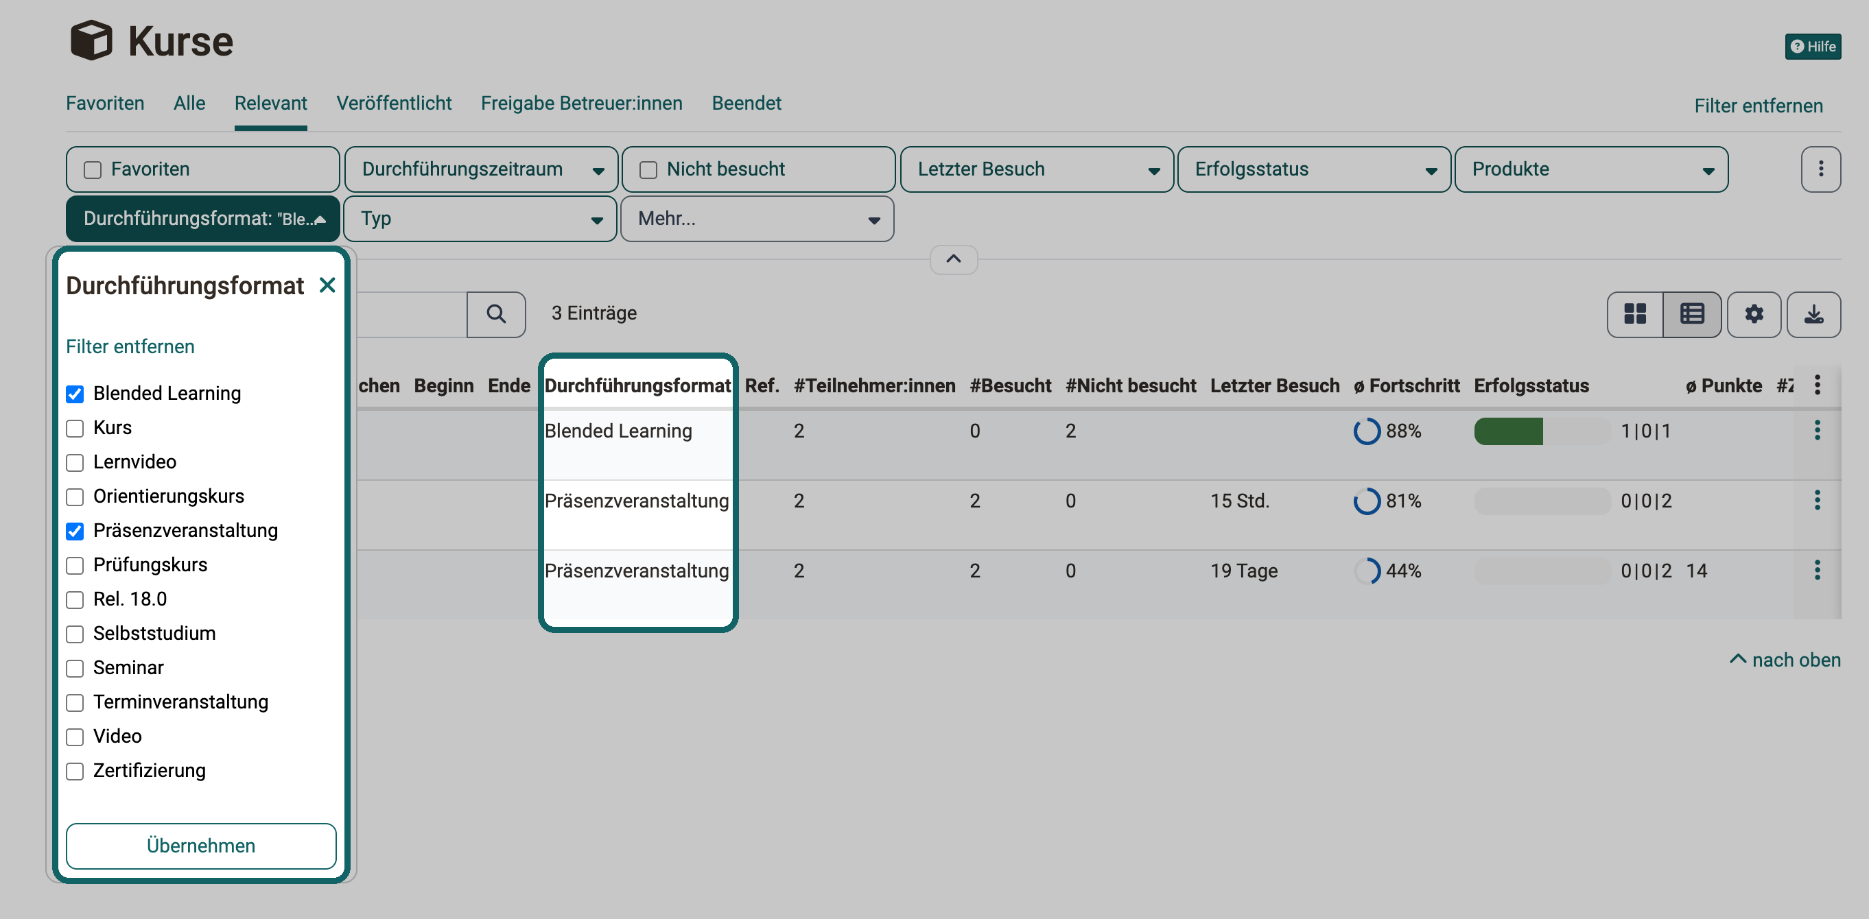Uncheck Präsenzveranstaltung format
The width and height of the screenshot is (1869, 919).
(x=75, y=531)
